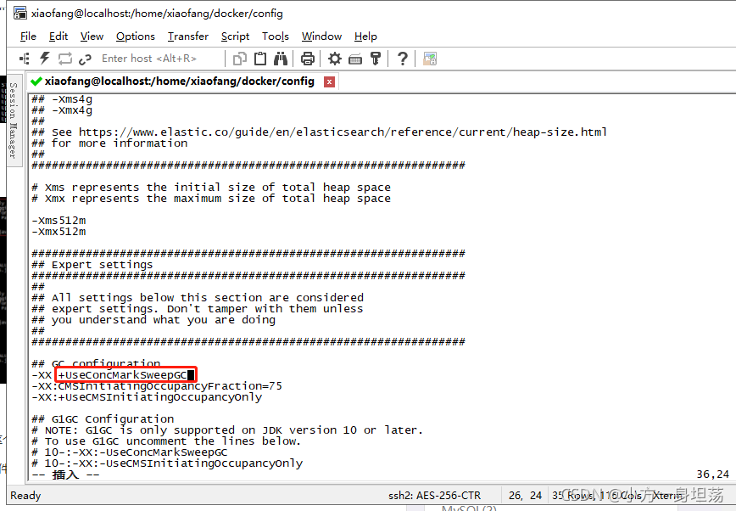Expand the vertical Session Manager panel tab
The width and height of the screenshot is (736, 511).
pyautogui.click(x=14, y=121)
